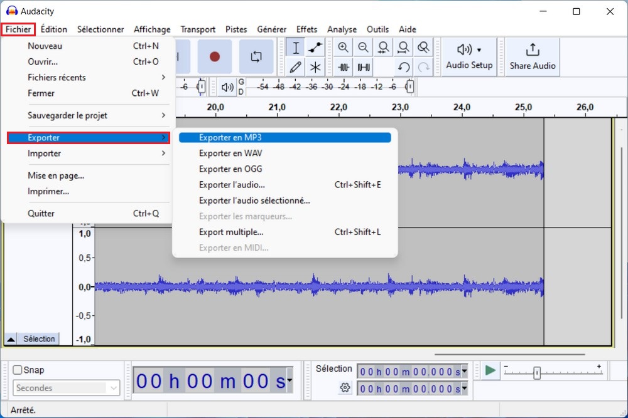This screenshot has width=628, height=418.
Task: Open the Analyse menu
Action: pyautogui.click(x=342, y=29)
